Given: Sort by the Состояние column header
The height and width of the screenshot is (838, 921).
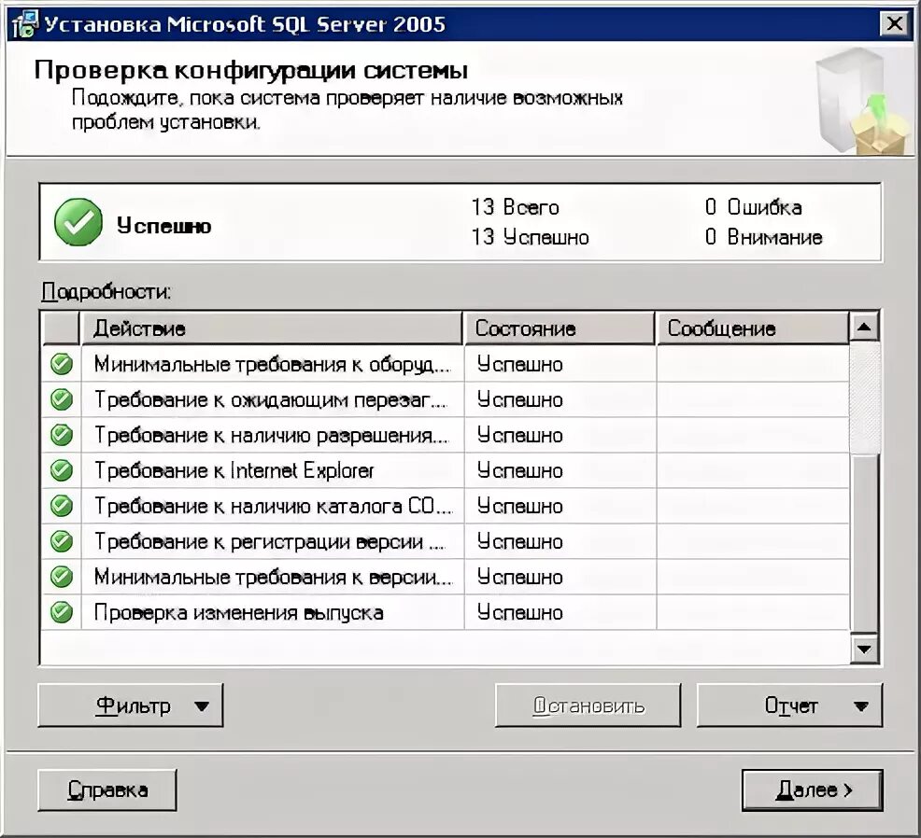Looking at the screenshot, I should (559, 328).
